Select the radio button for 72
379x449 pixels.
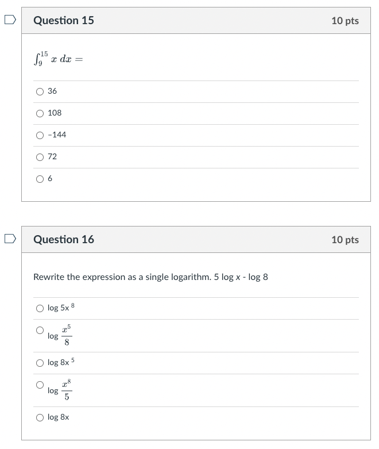[x=40, y=157]
